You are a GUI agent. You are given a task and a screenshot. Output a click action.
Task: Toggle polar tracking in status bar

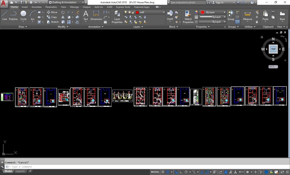(x=186, y=172)
